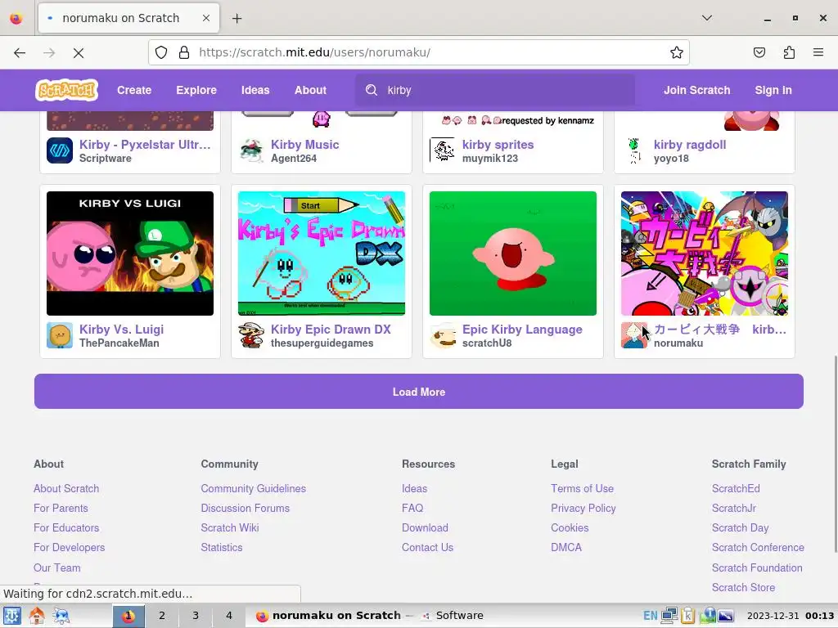Click norumaku user avatar
Image resolution: width=838 pixels, height=628 pixels.
pyautogui.click(x=634, y=335)
